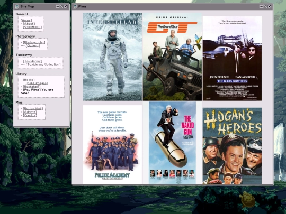Open the Books link
The height and width of the screenshot is (214, 286).
tap(29, 80)
